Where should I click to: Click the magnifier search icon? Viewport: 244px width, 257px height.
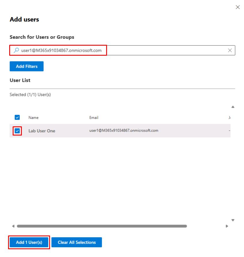pos(16,50)
